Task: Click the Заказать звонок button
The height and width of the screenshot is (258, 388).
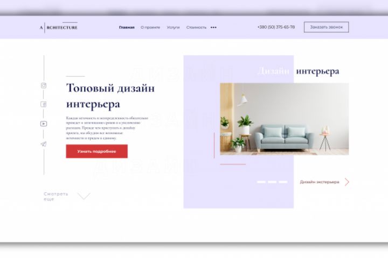Action: coord(327,27)
